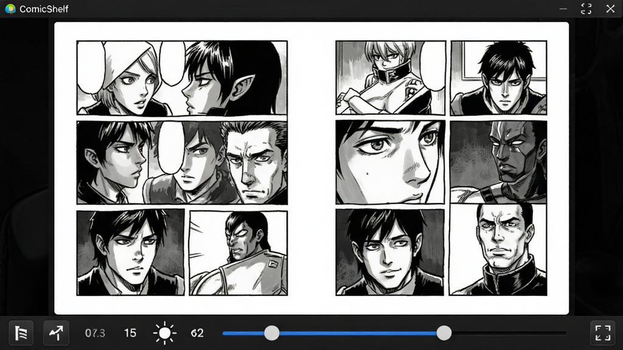This screenshot has width=623, height=350.
Task: Click the scarred older man panel, bottom right
Action: 498,250
